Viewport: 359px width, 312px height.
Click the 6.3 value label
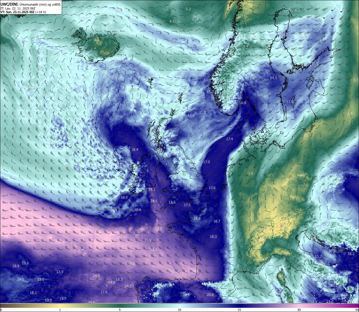tap(297, 10)
